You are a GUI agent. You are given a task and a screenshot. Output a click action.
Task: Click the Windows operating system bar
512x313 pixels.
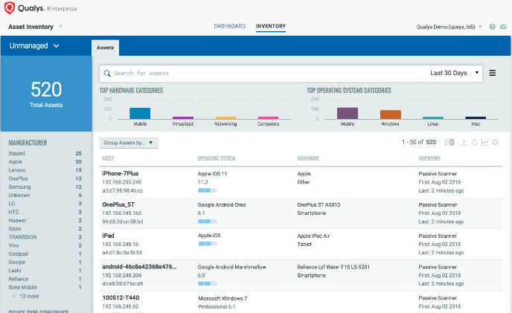[391, 114]
